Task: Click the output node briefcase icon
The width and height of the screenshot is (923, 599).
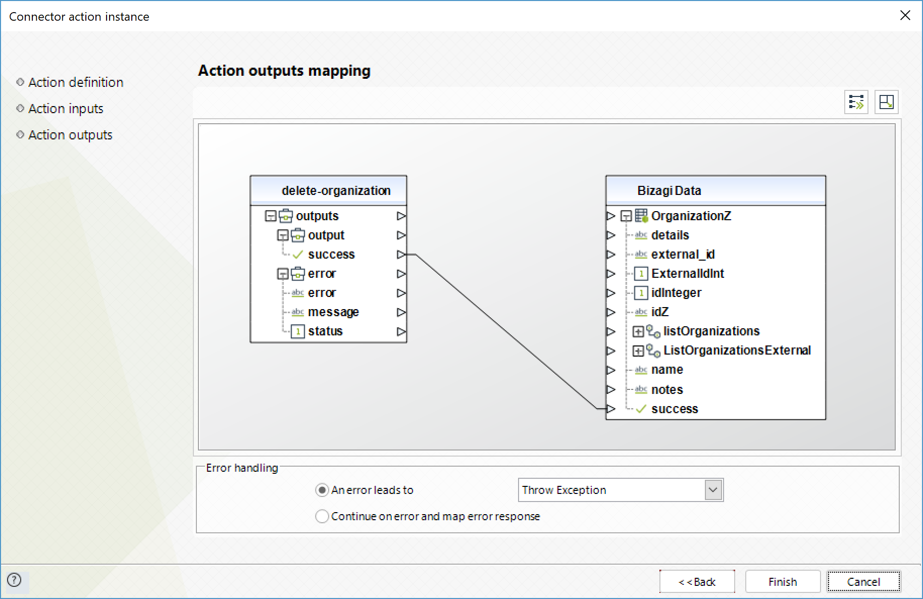Action: [298, 235]
